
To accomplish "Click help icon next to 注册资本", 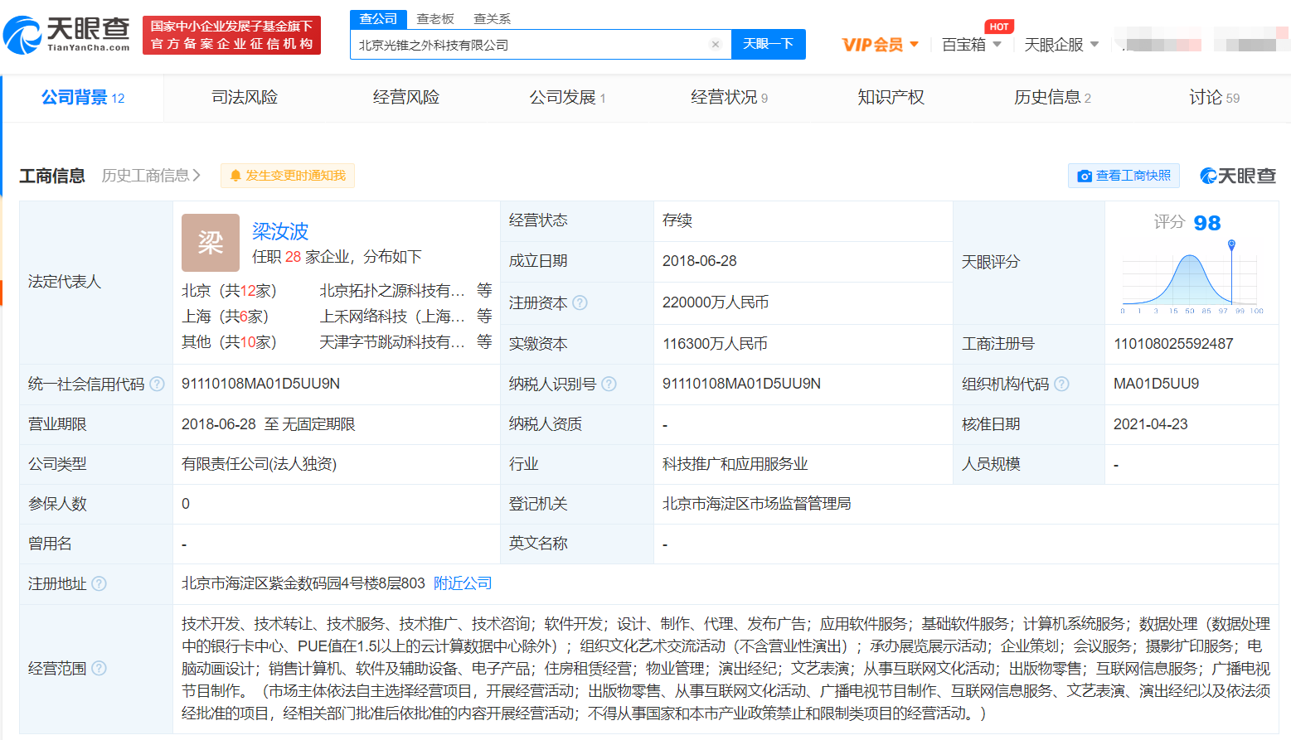I will [x=580, y=303].
